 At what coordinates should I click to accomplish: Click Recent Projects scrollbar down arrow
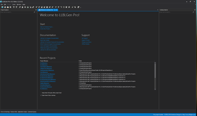point(155,89)
